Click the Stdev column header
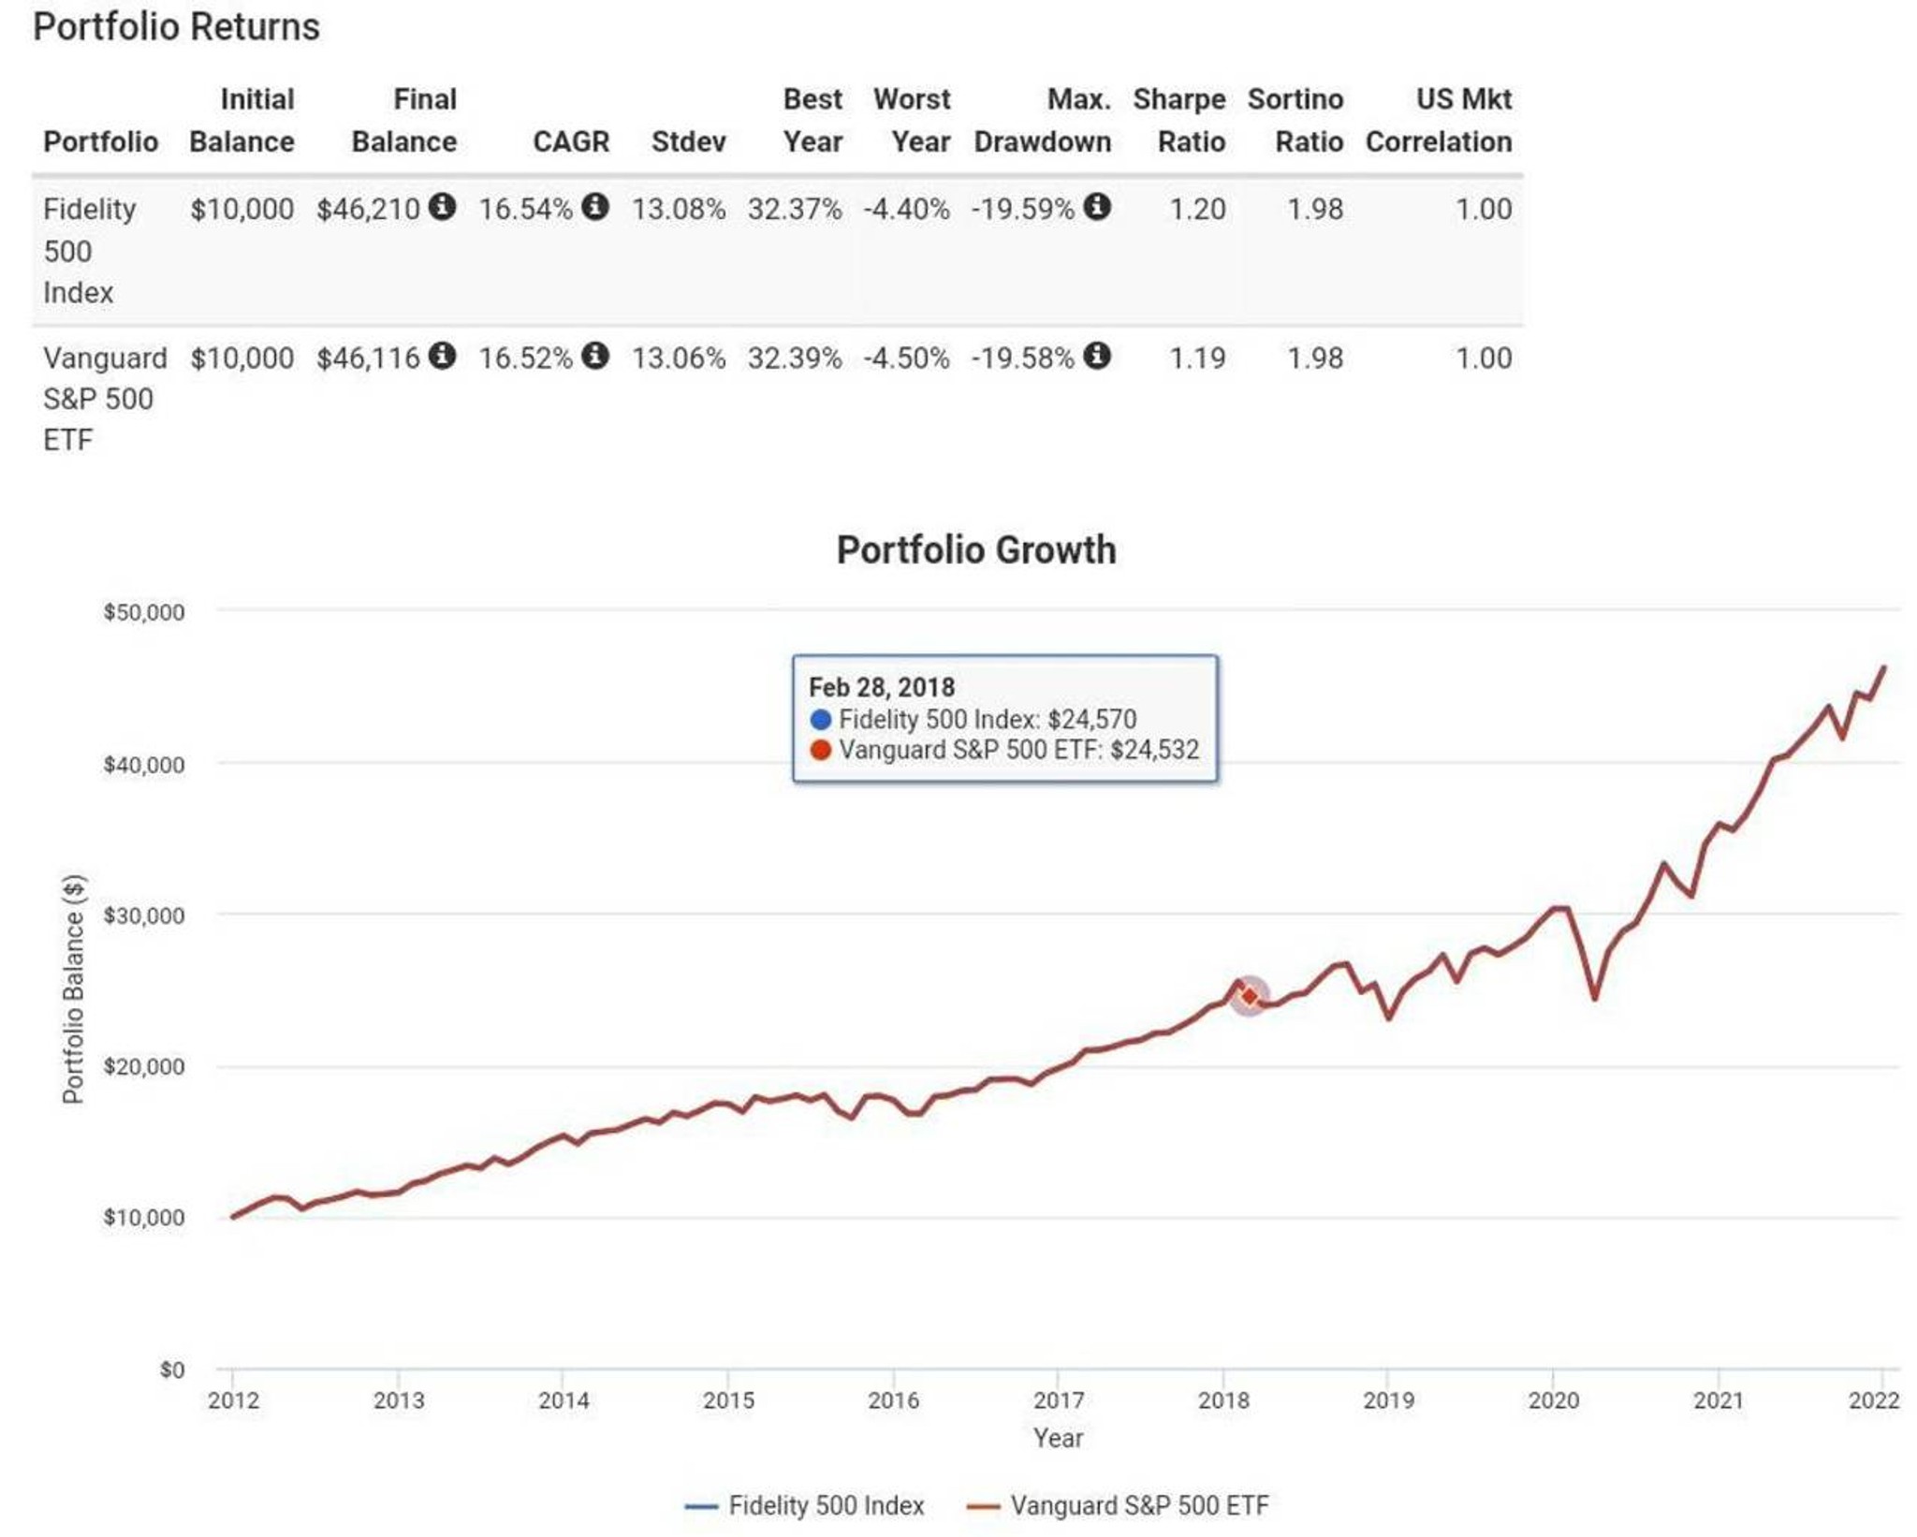The width and height of the screenshot is (1917, 1537). coord(688,141)
